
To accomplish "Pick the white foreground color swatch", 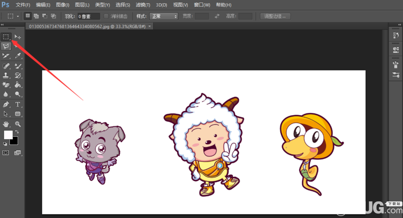I will point(7,134).
